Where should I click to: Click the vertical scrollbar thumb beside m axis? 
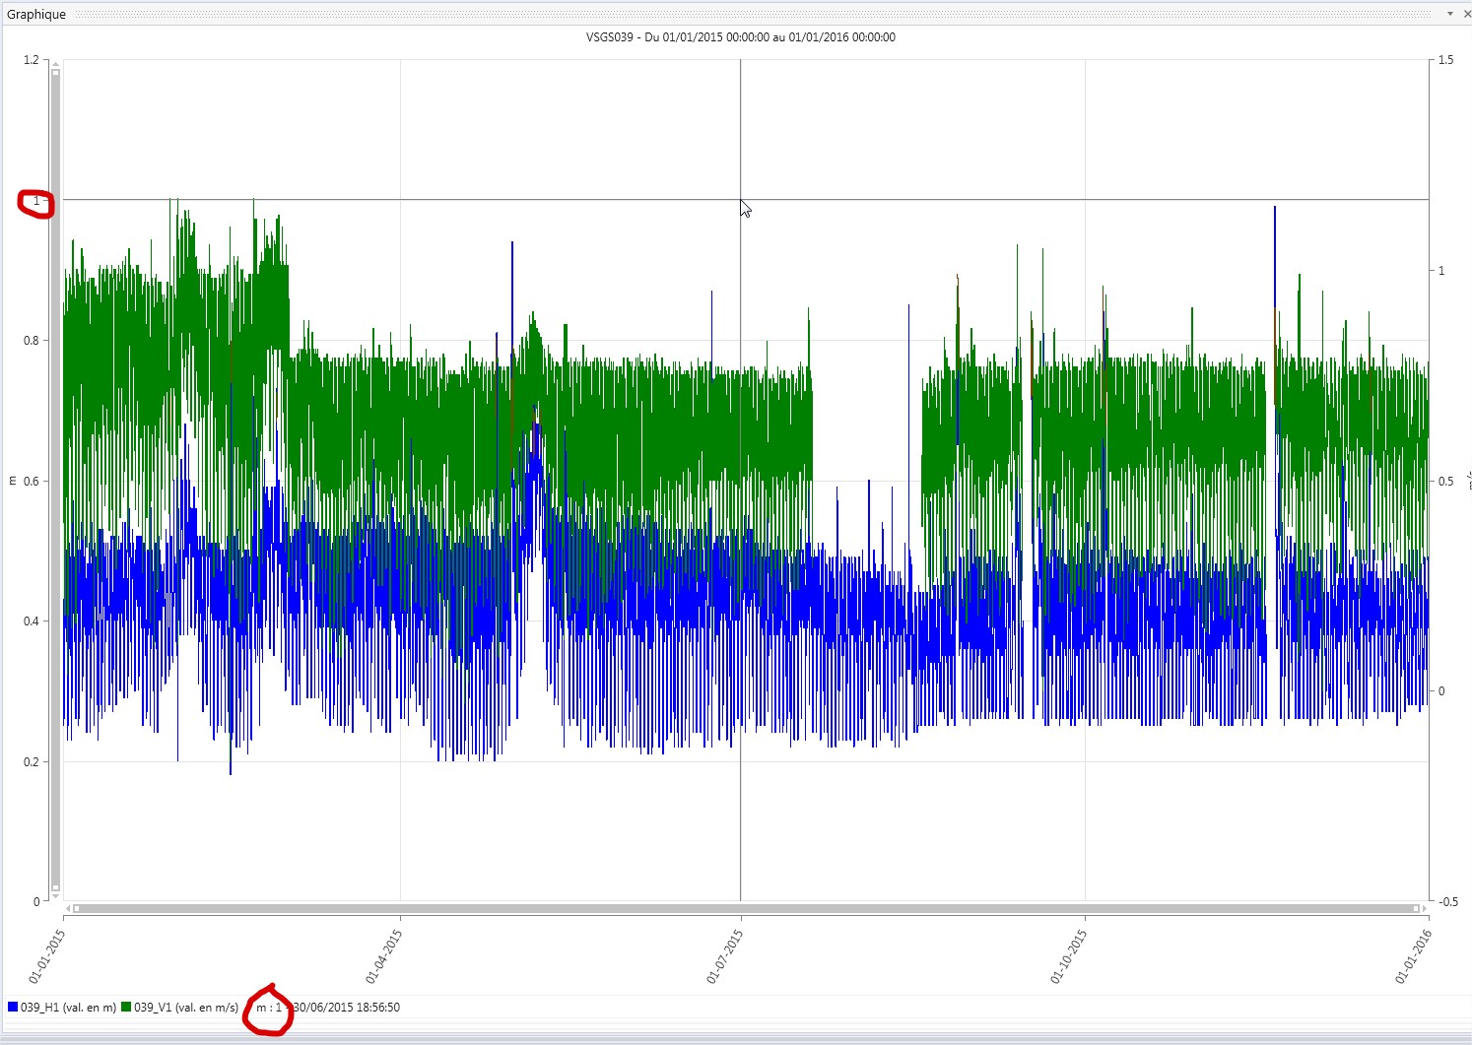pyautogui.click(x=55, y=480)
